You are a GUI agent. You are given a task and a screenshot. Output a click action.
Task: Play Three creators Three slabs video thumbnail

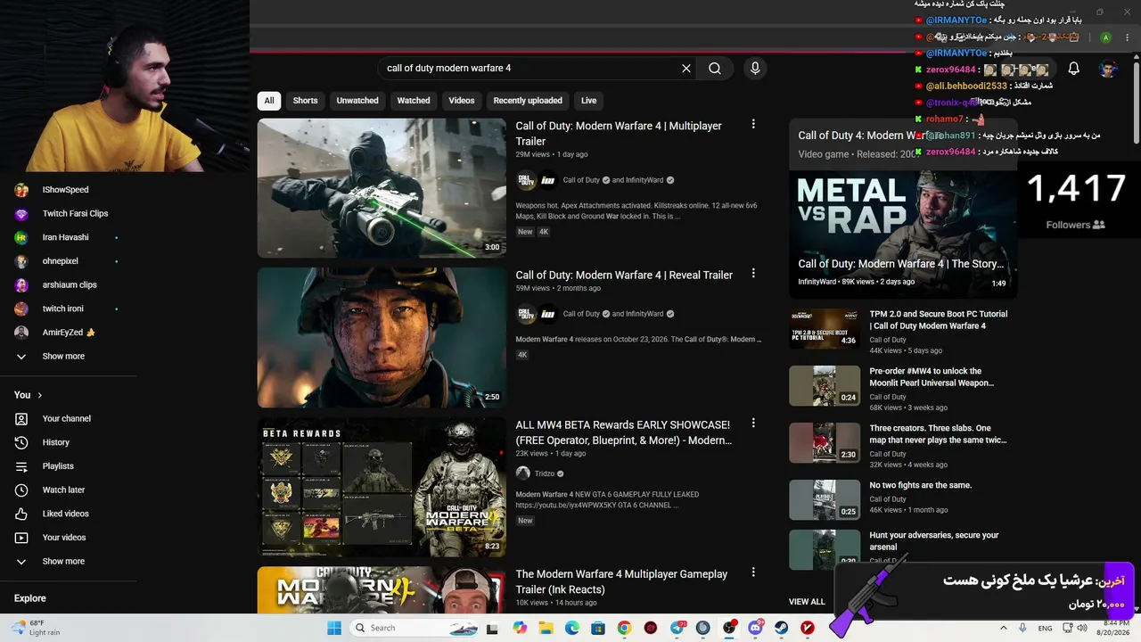(825, 442)
